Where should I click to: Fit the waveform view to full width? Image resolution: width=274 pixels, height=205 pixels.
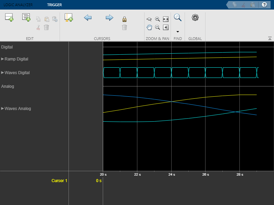[x=166, y=19]
